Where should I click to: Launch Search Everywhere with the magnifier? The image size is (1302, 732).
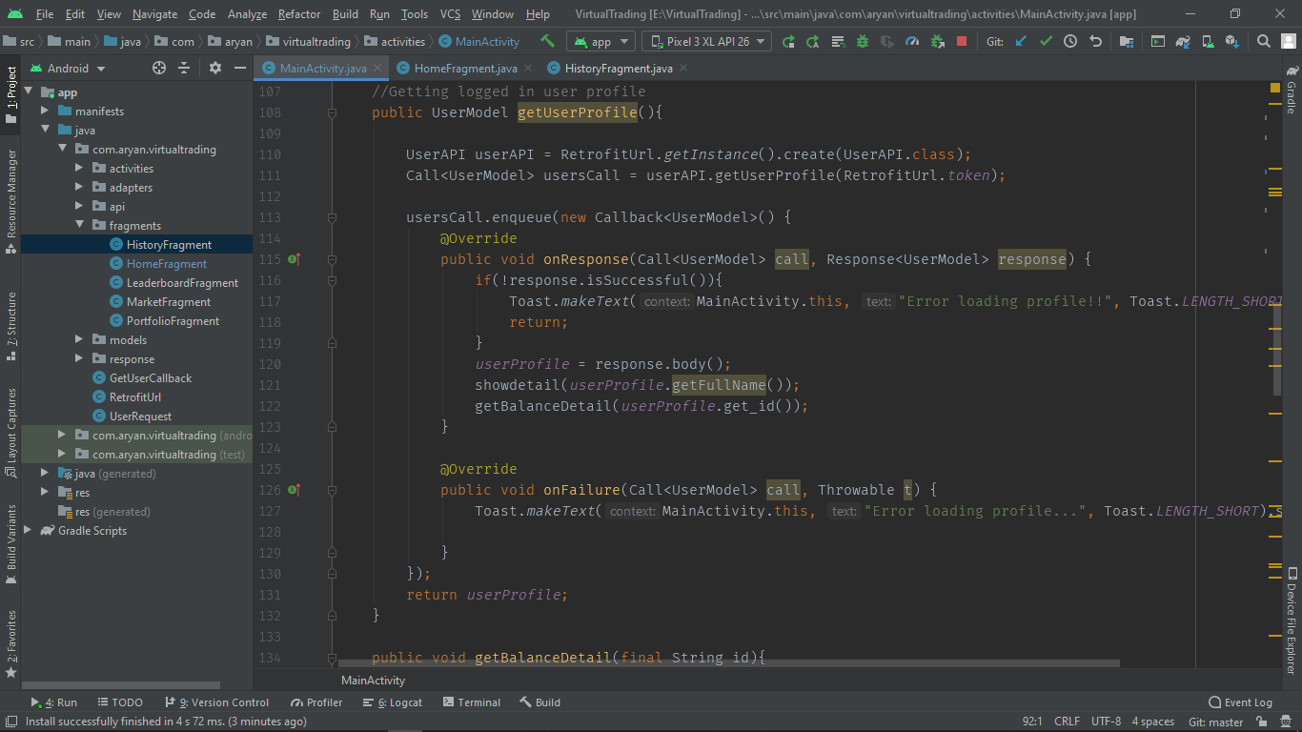(x=1263, y=41)
